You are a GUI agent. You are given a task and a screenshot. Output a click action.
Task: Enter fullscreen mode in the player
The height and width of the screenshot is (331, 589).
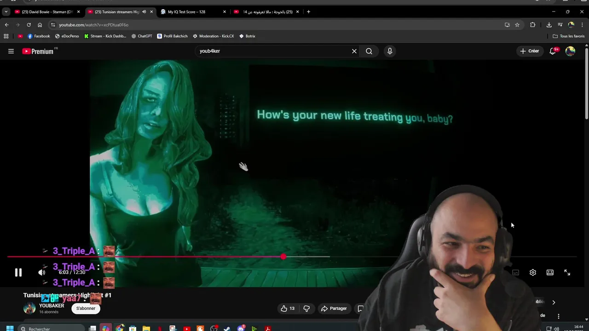coord(567,273)
